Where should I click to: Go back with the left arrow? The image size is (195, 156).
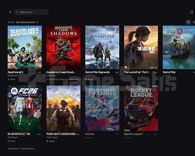click(x=10, y=12)
